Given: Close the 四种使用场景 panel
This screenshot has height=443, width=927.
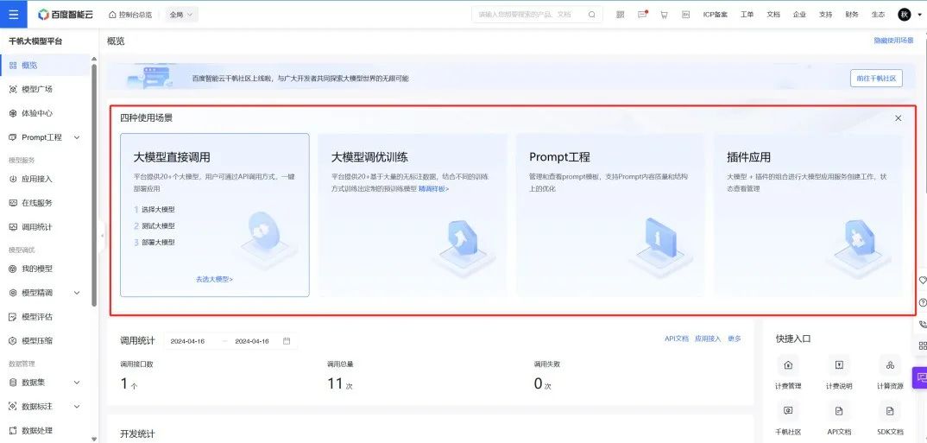Looking at the screenshot, I should 898,118.
